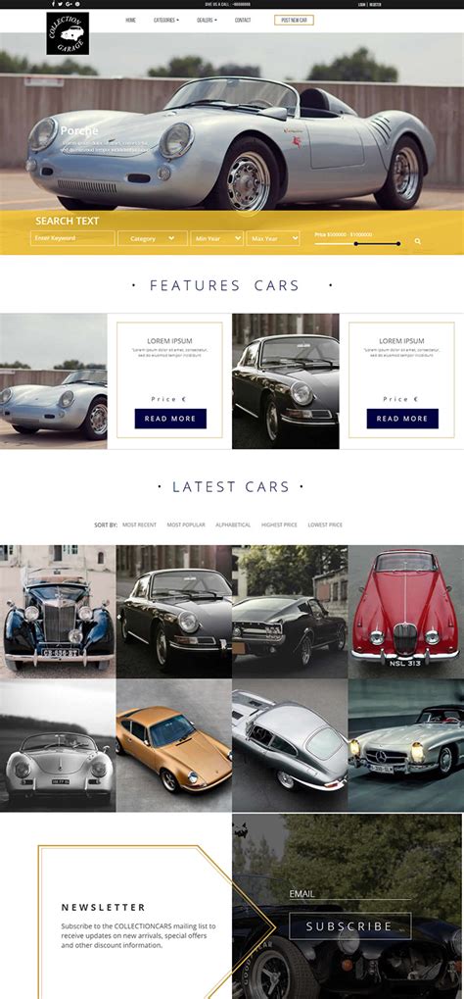Click the price range slider right handle
The image size is (464, 999).
(x=398, y=243)
